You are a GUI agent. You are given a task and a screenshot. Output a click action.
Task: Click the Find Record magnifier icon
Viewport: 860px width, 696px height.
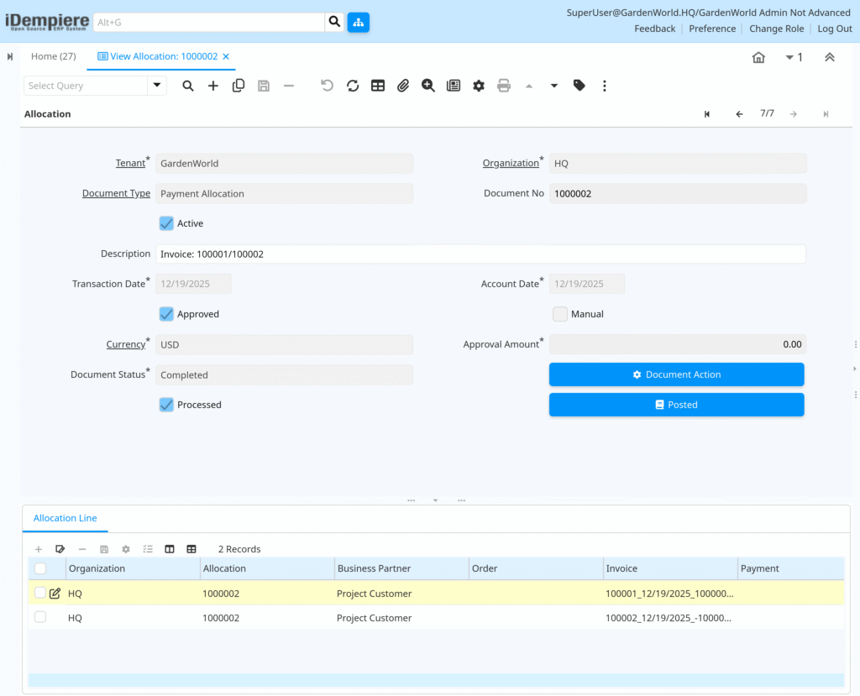(x=188, y=86)
